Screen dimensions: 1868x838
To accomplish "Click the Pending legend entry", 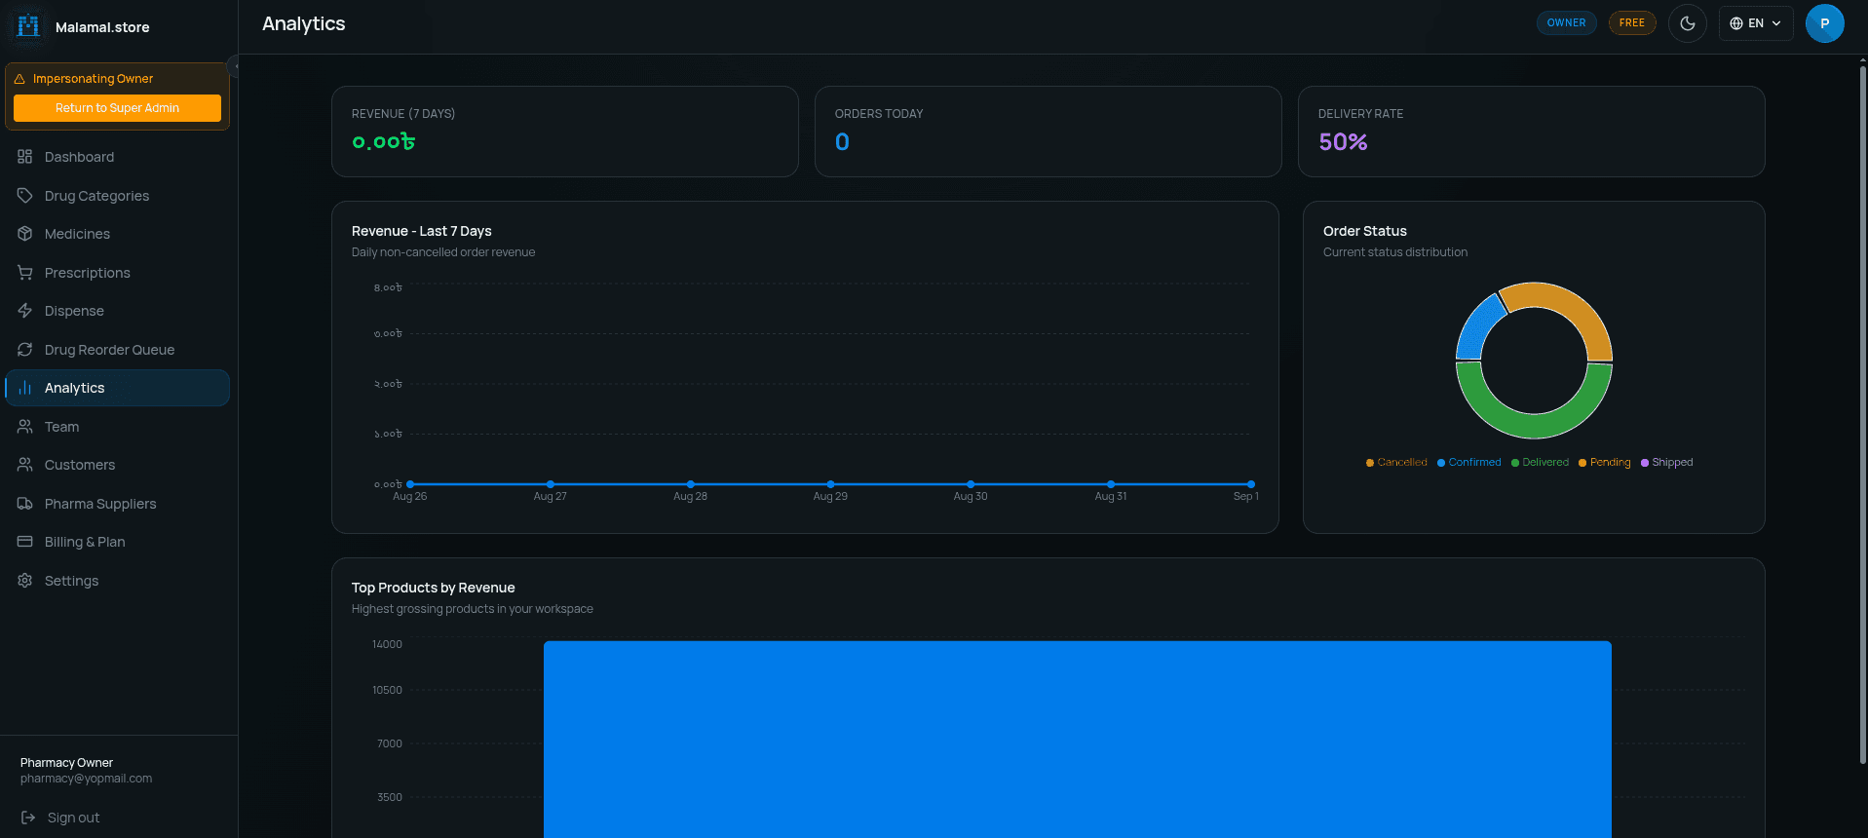I will pyautogui.click(x=1604, y=463).
